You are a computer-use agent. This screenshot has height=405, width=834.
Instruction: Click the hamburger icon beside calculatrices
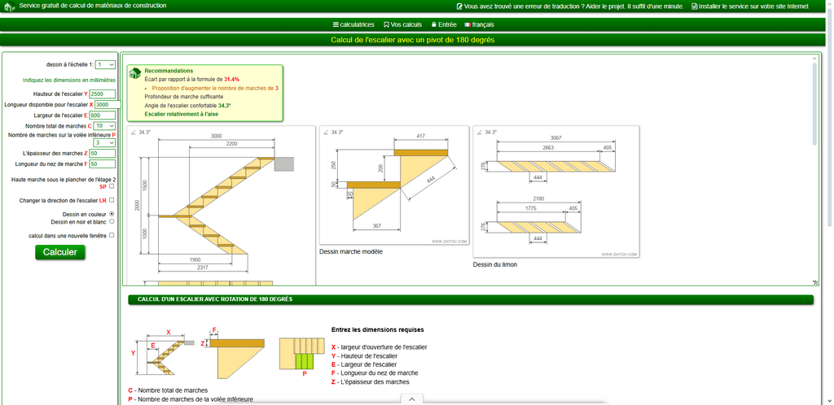click(336, 24)
